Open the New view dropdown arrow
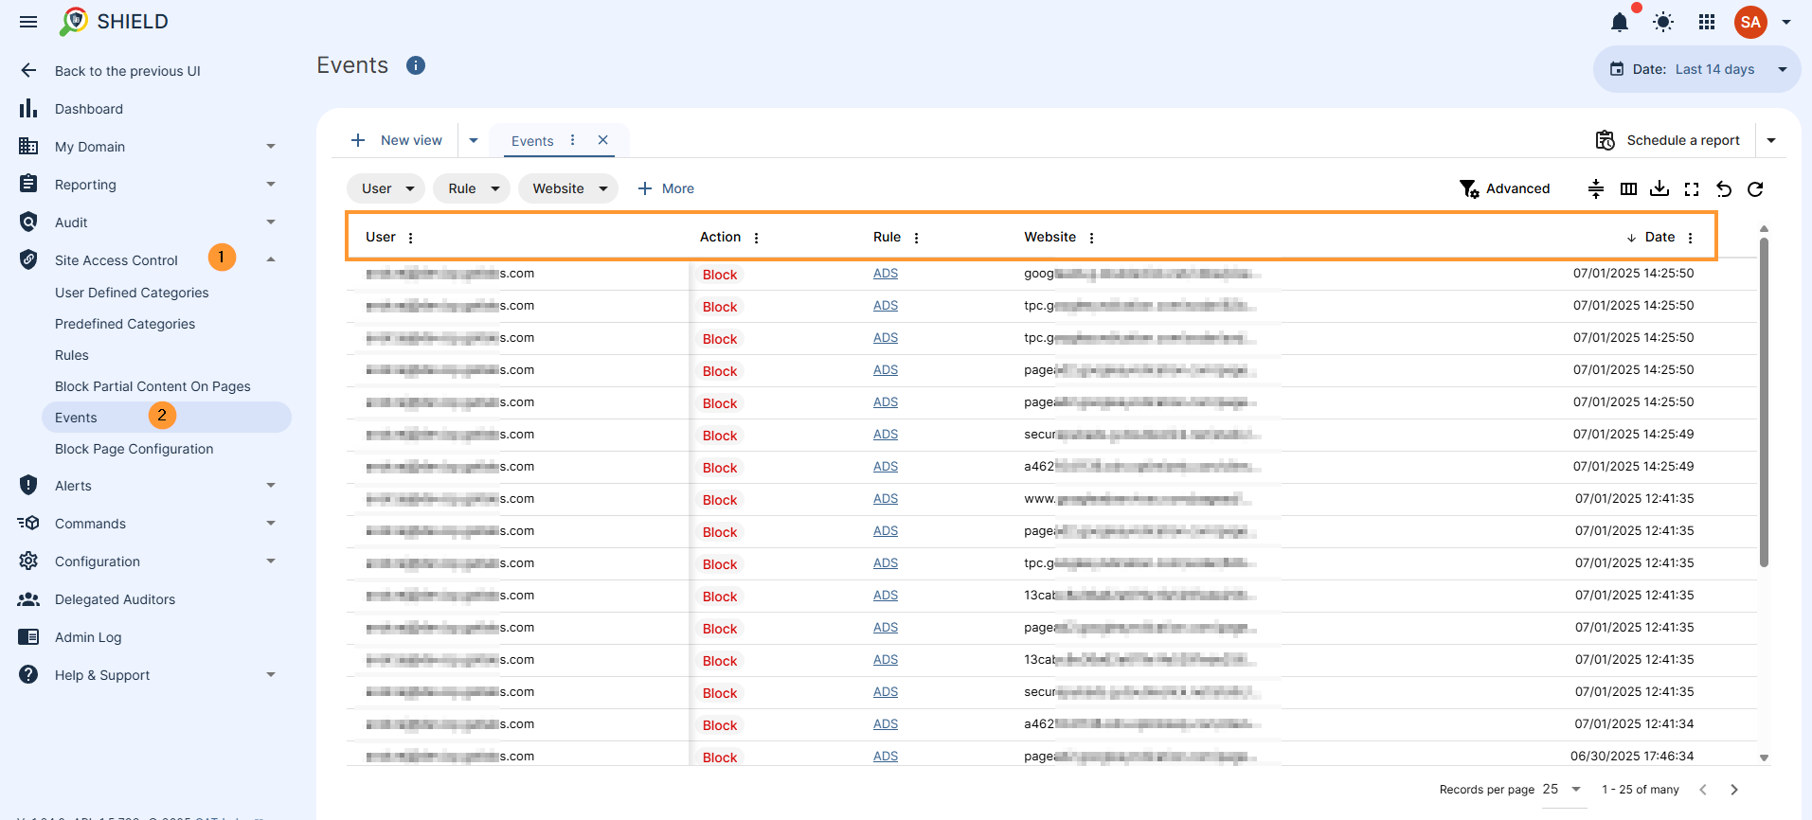This screenshot has width=1812, height=820. tap(474, 140)
